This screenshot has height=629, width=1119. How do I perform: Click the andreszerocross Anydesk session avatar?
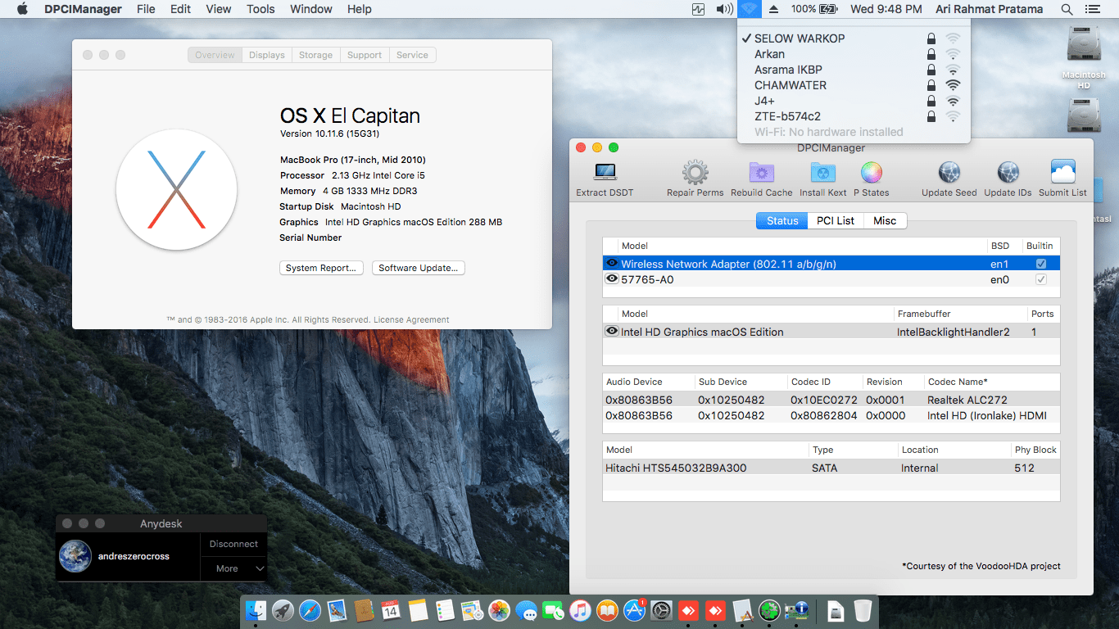click(x=75, y=556)
